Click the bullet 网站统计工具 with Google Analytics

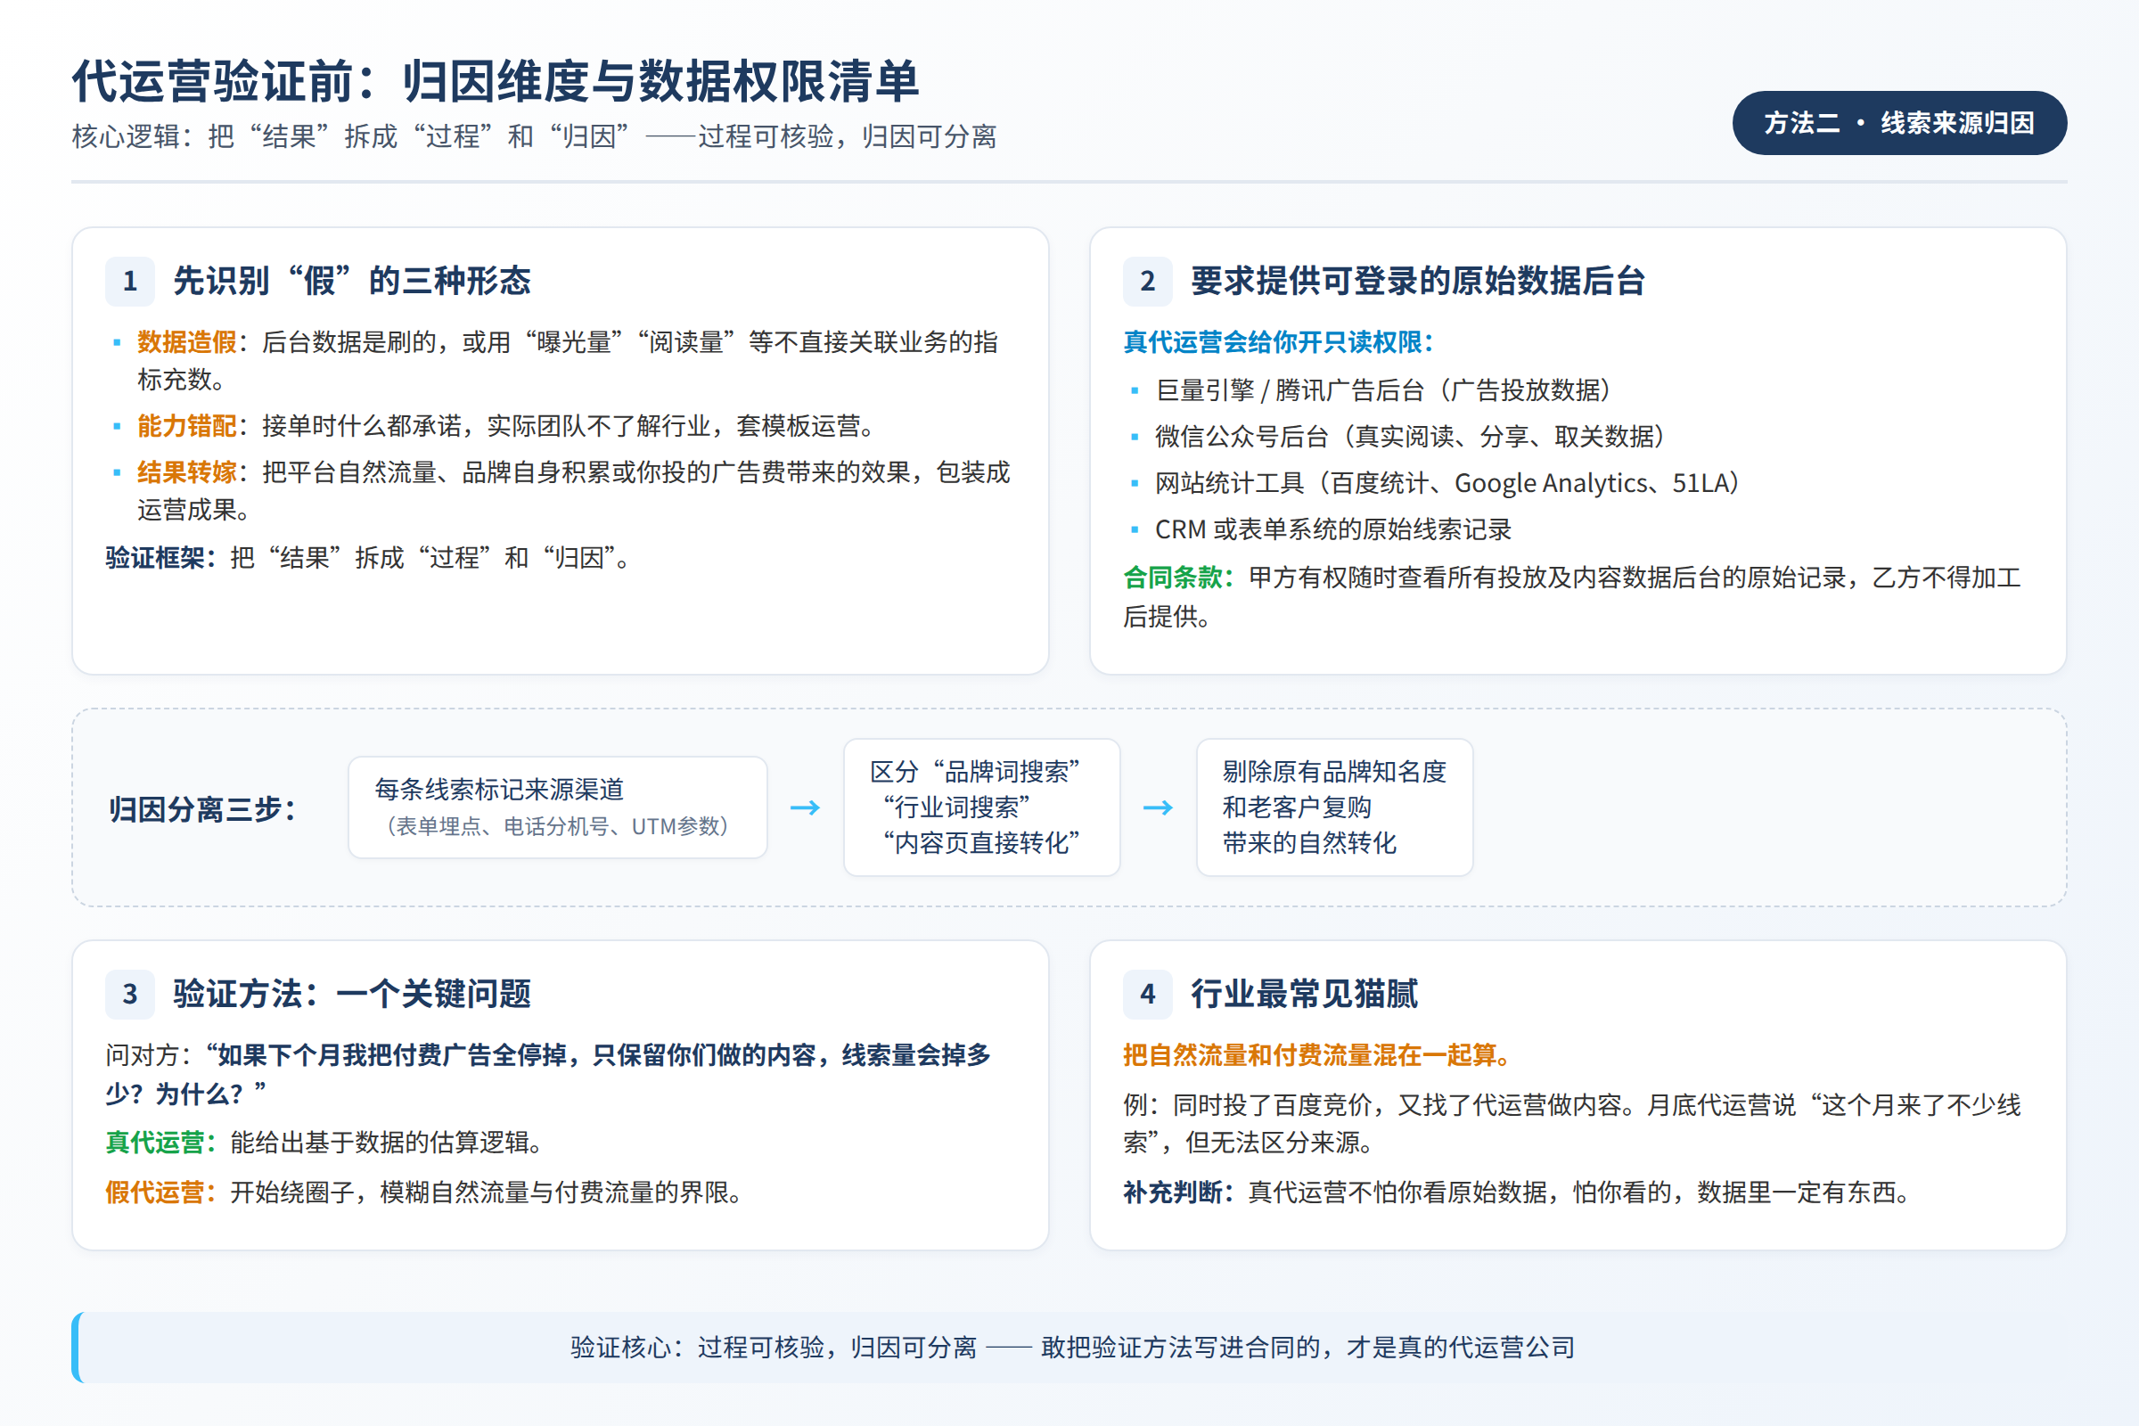[1446, 483]
